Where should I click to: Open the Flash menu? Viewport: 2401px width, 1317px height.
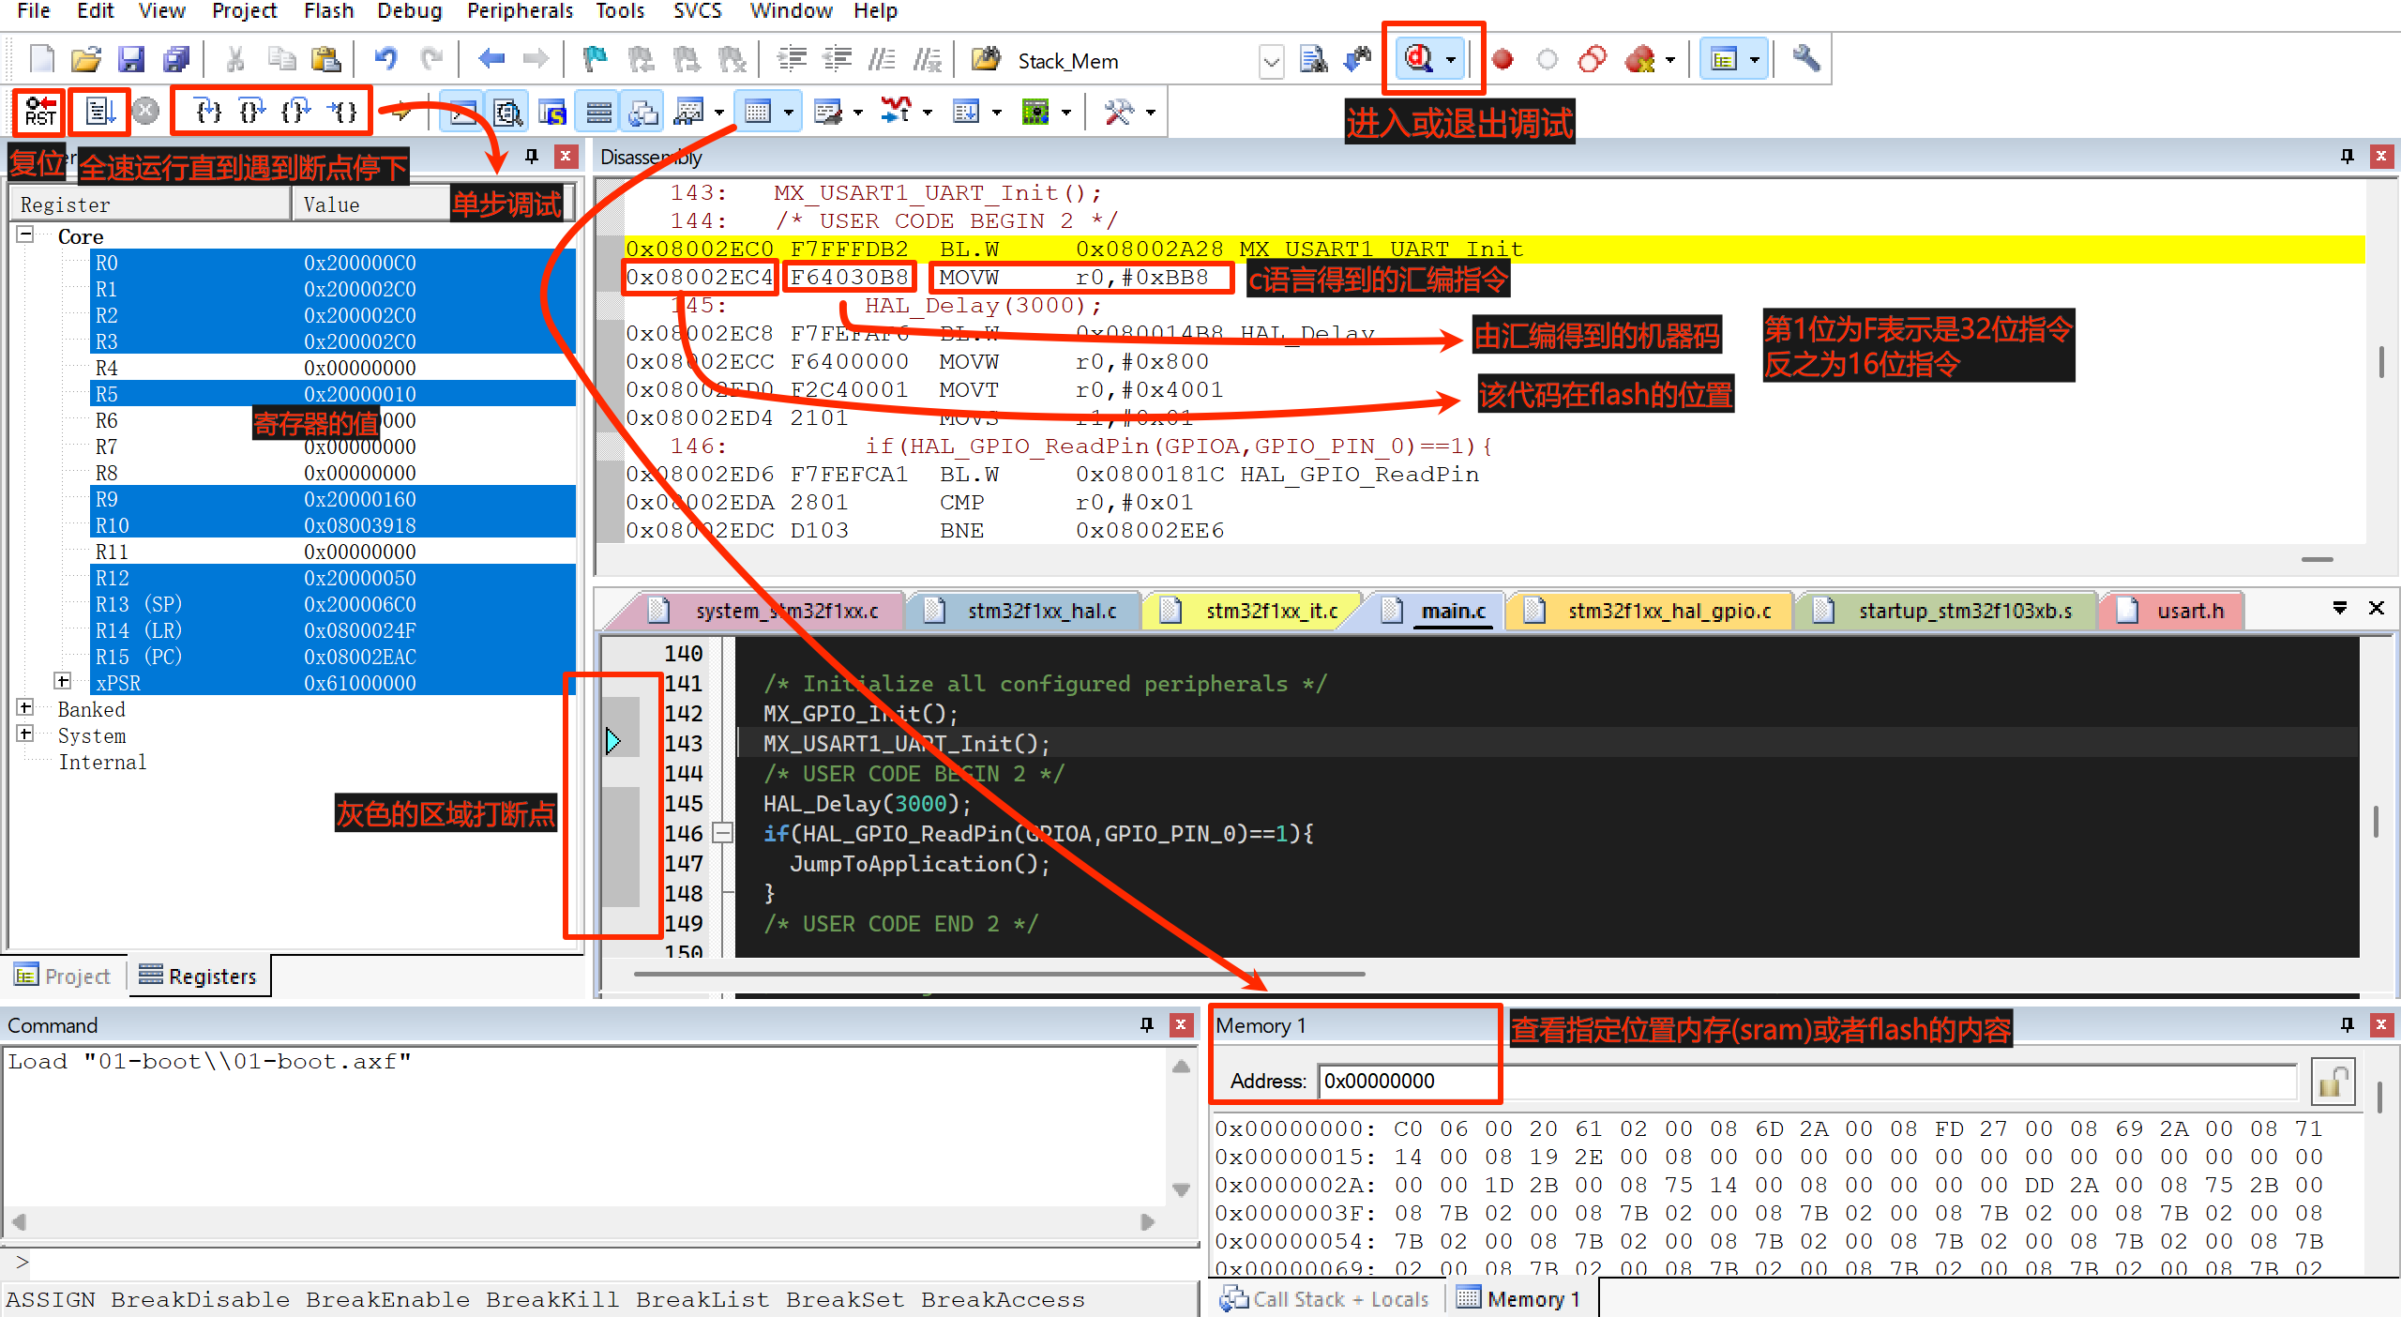click(328, 11)
